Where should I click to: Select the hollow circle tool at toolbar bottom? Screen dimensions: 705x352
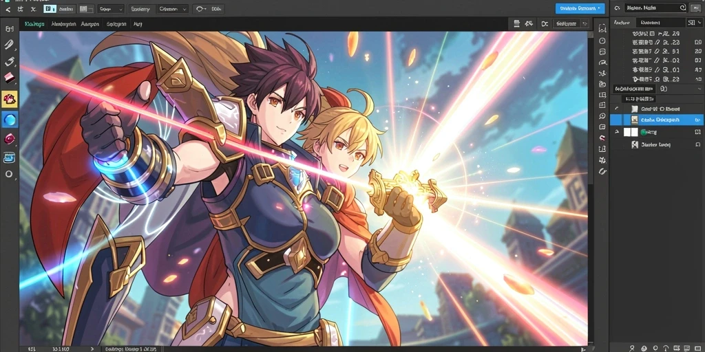[9, 174]
